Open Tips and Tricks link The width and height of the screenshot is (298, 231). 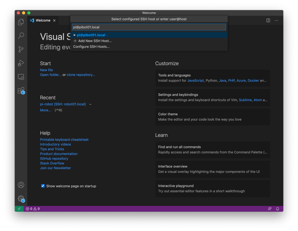tap(52, 149)
